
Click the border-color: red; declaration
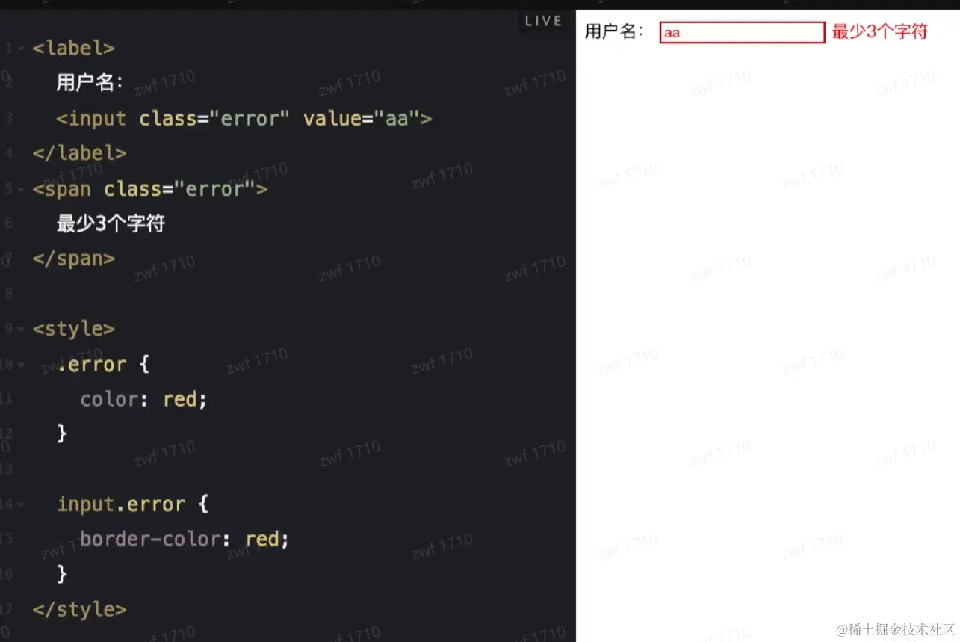185,539
